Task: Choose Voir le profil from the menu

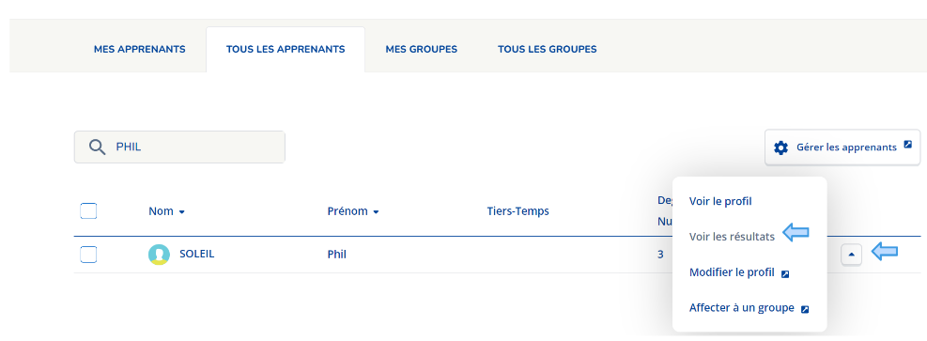Action: (x=720, y=202)
